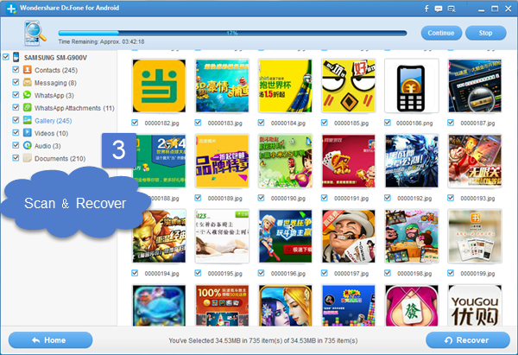
Task: Click the Videos play icon
Action: tap(28, 132)
